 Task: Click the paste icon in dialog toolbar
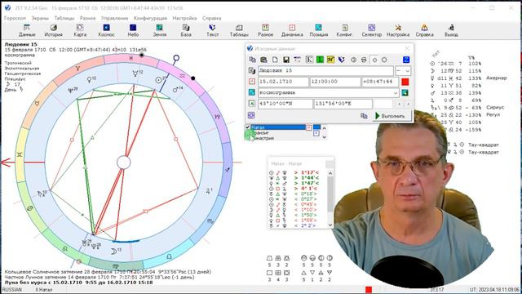(x=263, y=60)
